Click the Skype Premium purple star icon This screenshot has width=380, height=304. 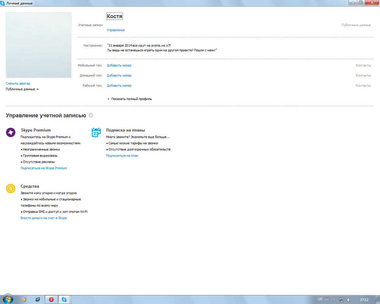pyautogui.click(x=11, y=132)
